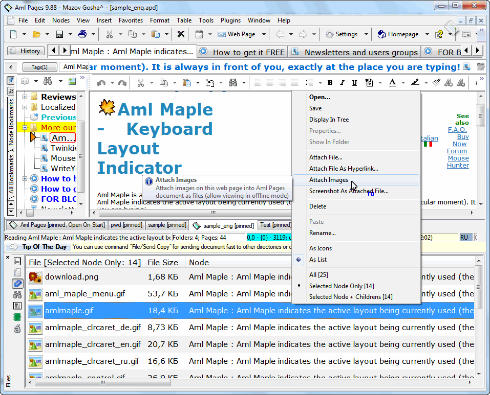
Task: Click the binoculars icon above the node tree
Action: click(x=48, y=81)
